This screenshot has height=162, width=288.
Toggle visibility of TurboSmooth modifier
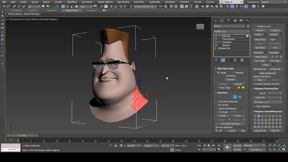pos(216,39)
